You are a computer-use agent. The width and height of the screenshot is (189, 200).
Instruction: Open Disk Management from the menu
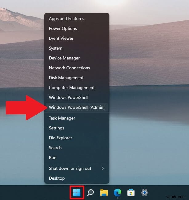tap(77, 78)
